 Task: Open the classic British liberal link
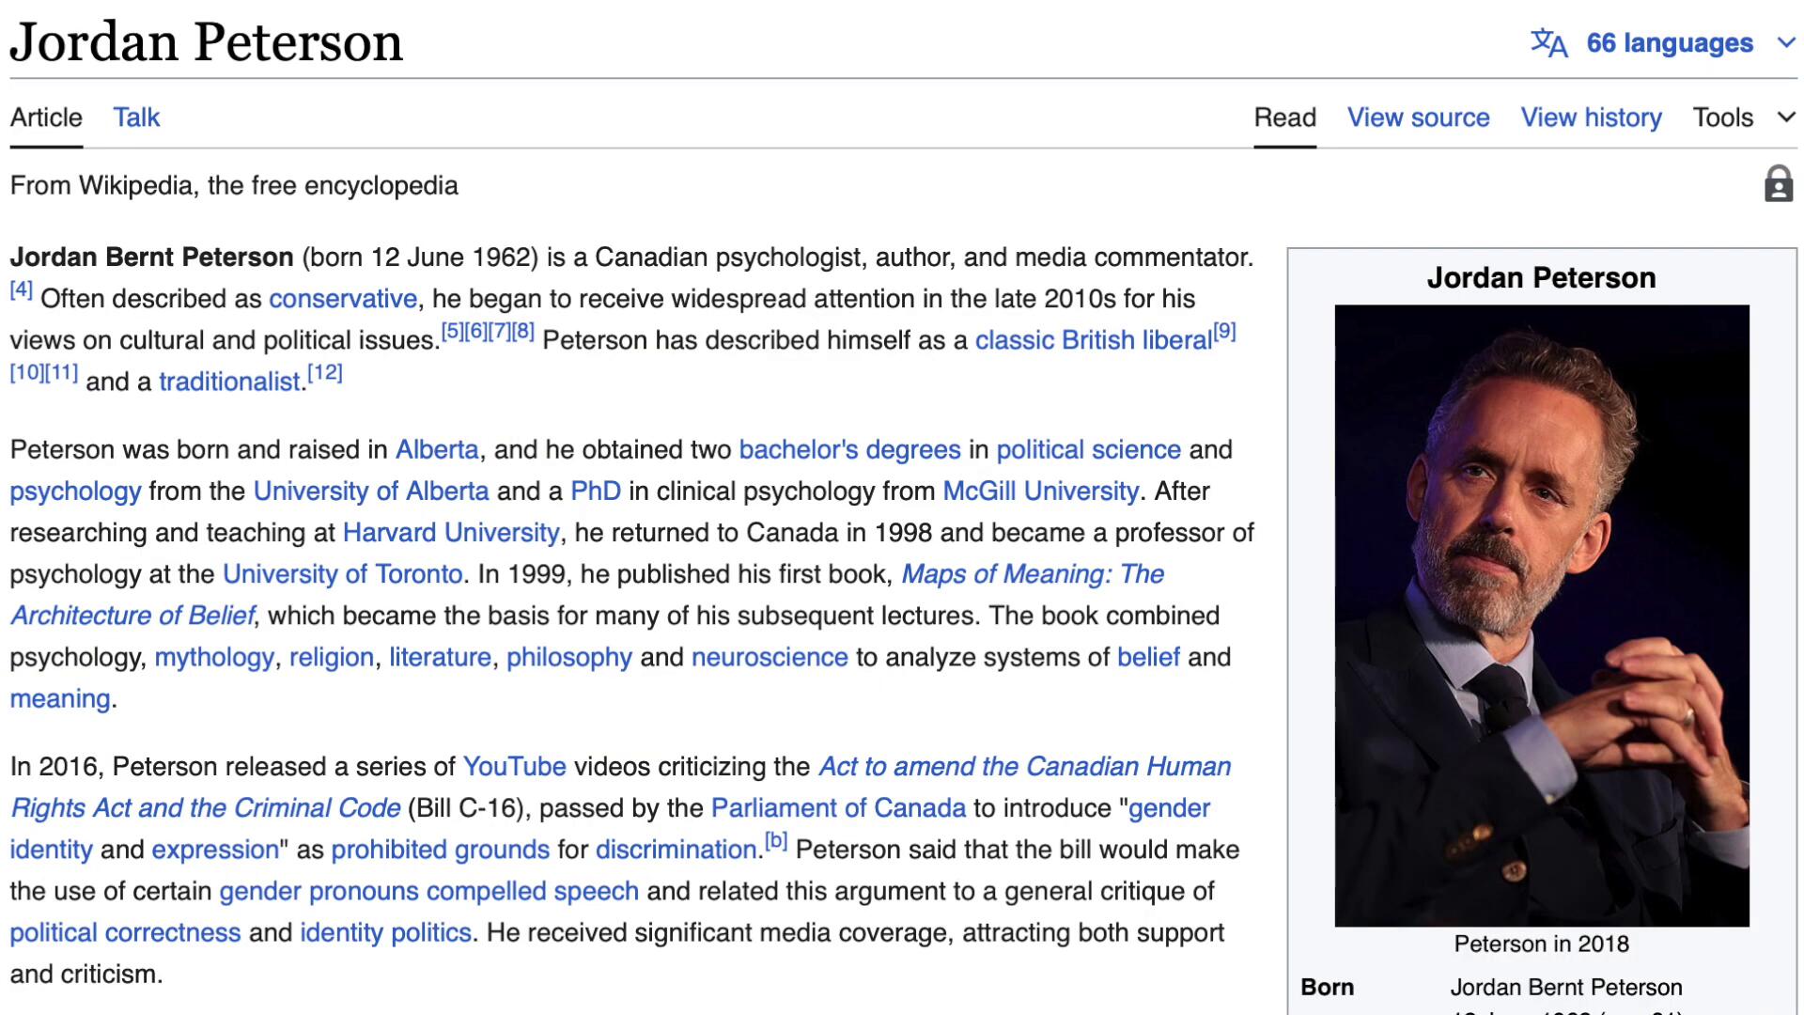click(1093, 340)
